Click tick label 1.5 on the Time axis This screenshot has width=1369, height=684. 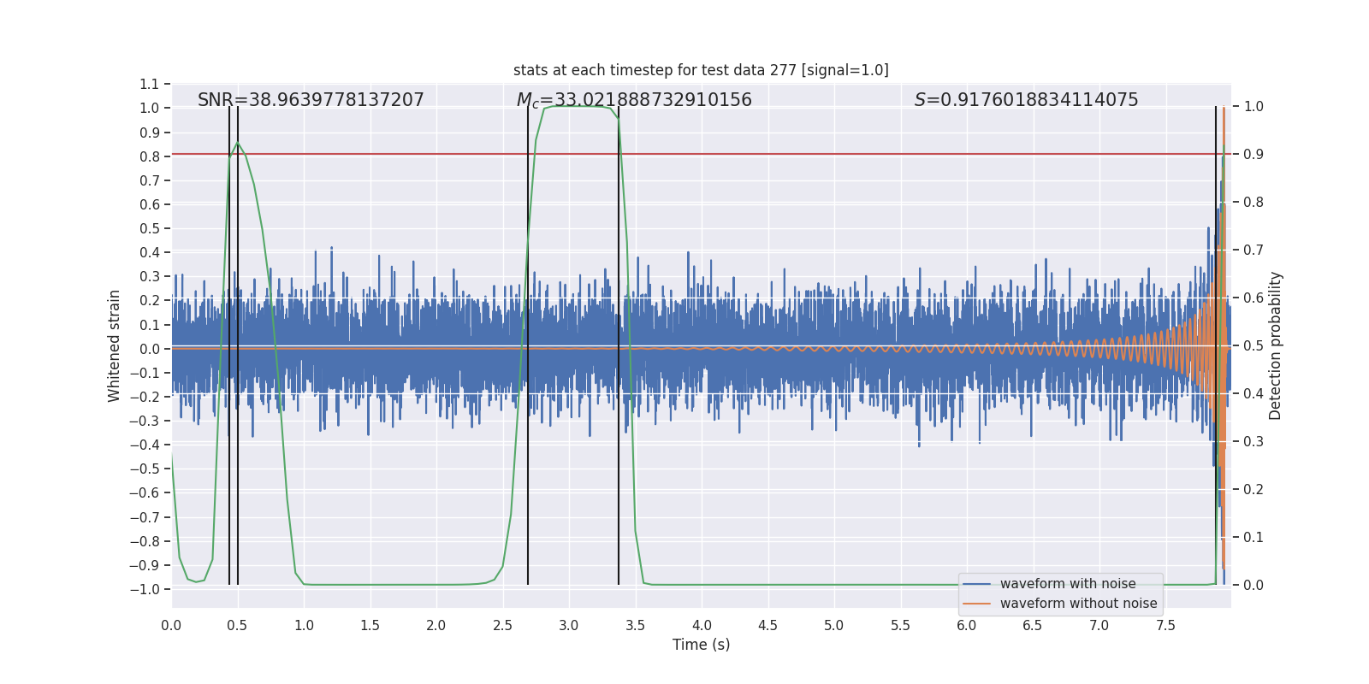click(x=370, y=625)
